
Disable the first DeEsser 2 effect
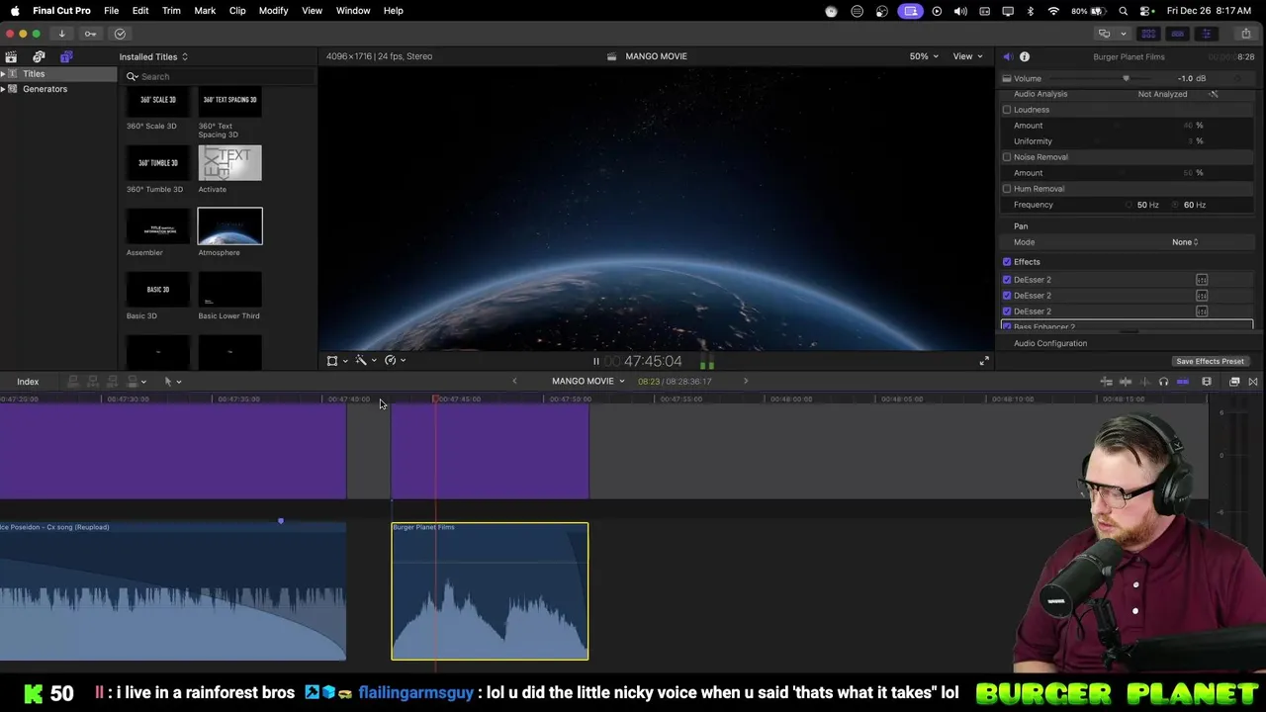[1007, 280]
